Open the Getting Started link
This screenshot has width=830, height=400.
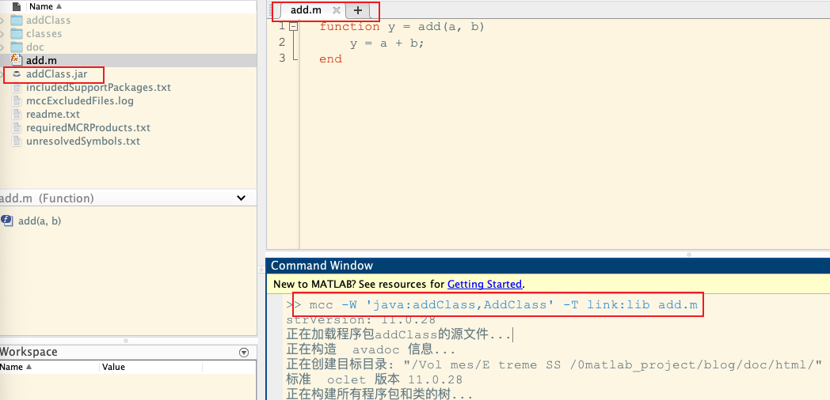click(x=485, y=284)
